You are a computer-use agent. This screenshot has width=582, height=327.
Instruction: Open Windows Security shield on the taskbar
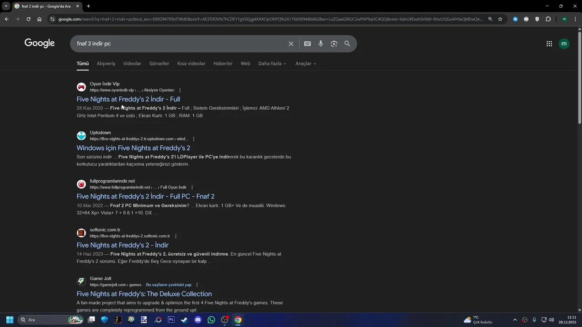click(105, 320)
